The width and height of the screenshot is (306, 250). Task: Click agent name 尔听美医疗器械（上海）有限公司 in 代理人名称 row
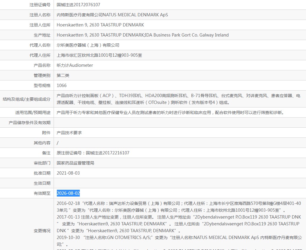coord(88,45)
